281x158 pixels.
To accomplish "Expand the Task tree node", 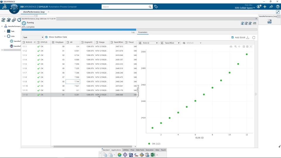I will point(5,31).
